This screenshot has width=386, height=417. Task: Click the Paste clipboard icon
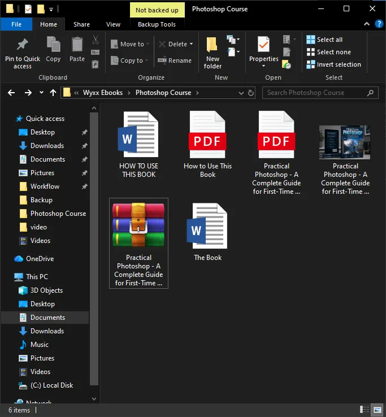click(x=77, y=44)
